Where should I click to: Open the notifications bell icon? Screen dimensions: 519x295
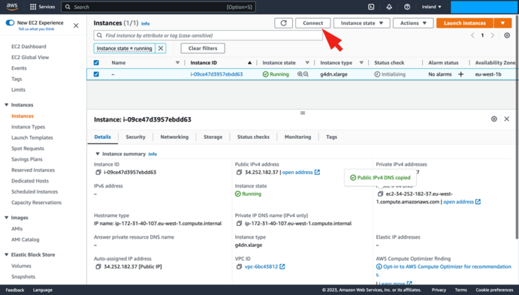(389, 7)
